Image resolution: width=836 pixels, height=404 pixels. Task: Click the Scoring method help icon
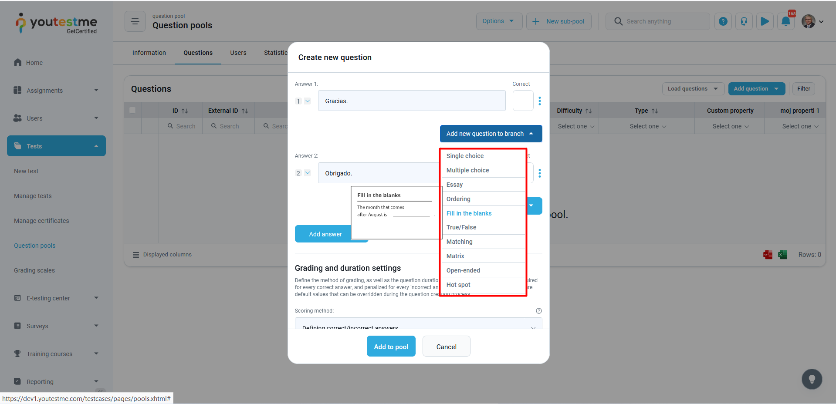[x=539, y=311]
